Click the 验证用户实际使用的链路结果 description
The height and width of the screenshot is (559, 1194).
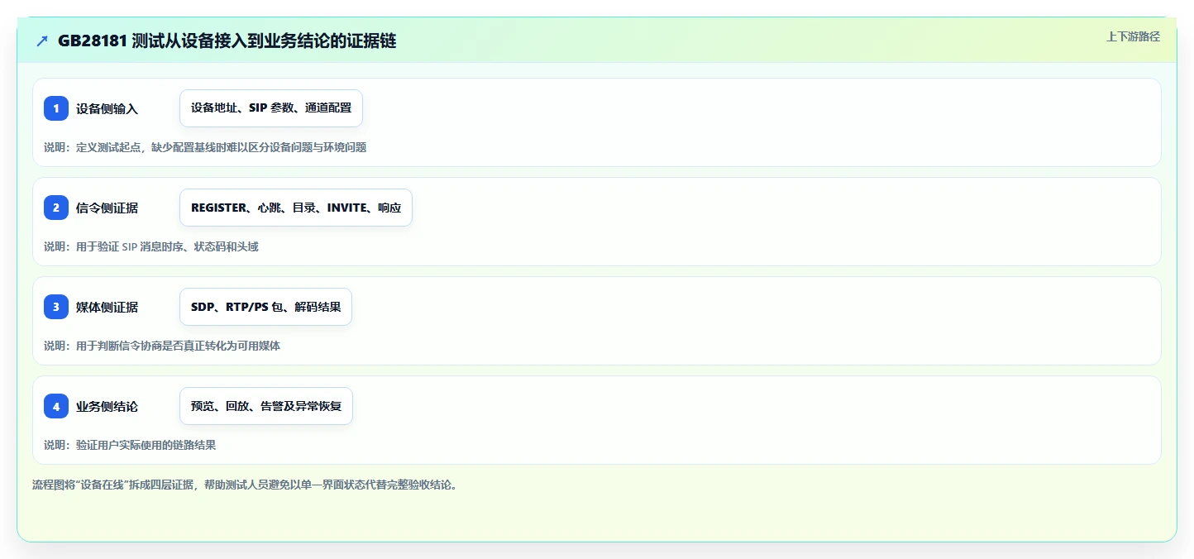point(130,445)
